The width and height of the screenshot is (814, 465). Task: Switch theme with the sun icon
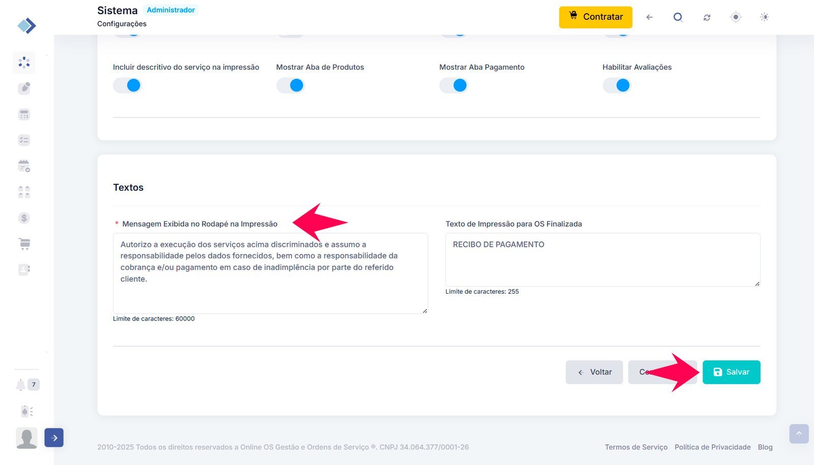coord(764,17)
